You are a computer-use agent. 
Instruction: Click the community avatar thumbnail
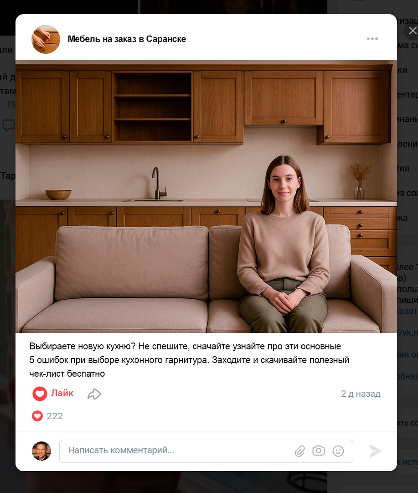[x=46, y=39]
